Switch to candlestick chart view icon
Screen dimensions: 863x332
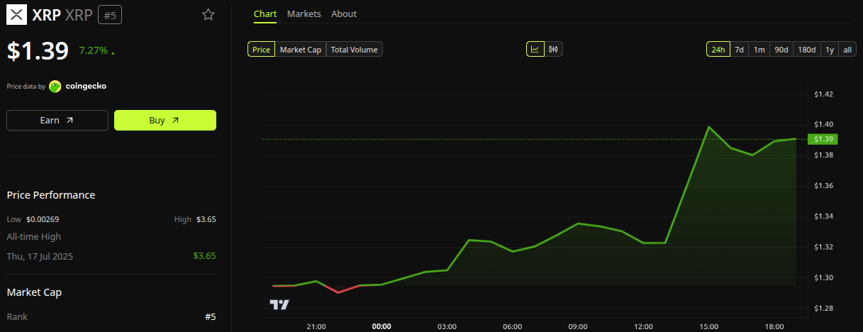click(554, 49)
